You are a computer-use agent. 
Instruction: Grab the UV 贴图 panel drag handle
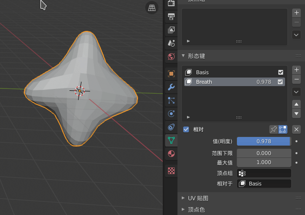click(x=298, y=198)
